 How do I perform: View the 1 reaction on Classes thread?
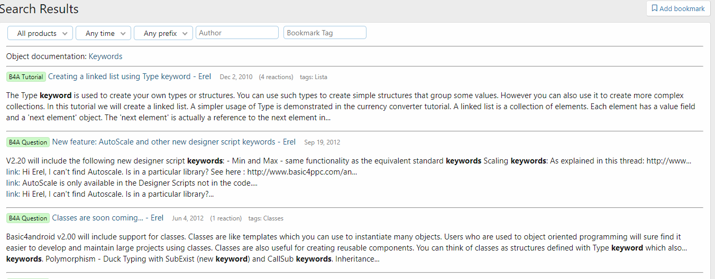226,218
